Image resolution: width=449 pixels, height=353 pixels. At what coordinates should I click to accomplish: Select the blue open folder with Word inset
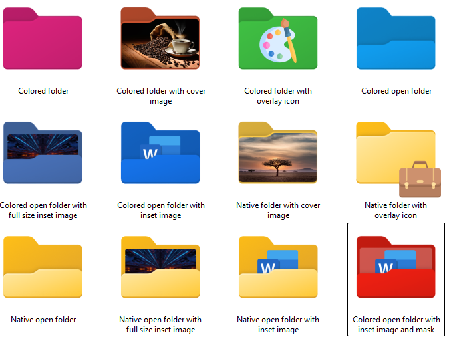[x=160, y=154]
